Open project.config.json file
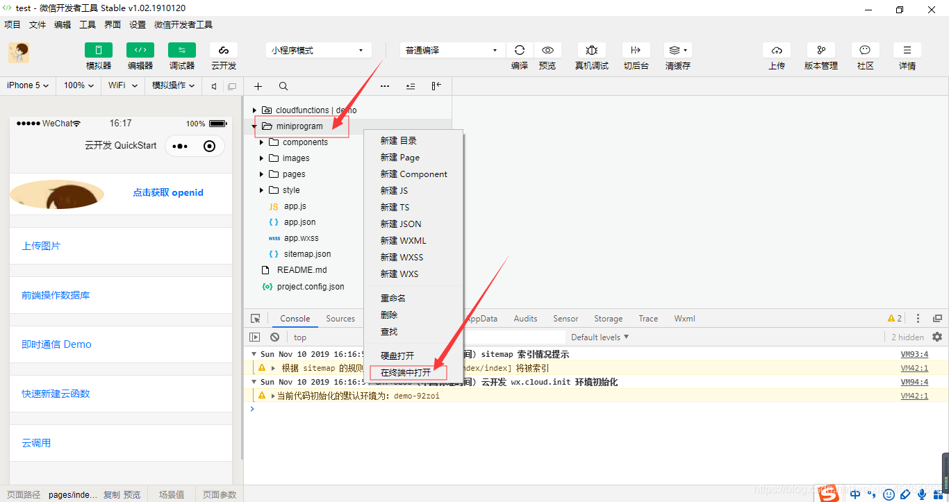 (310, 286)
